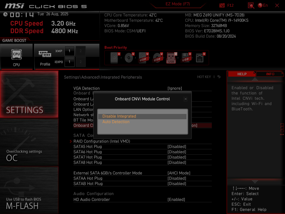Click the Settings\Advanced\Integrated Peripherals breadcrumb
The width and height of the screenshot is (285, 214).
[x=103, y=77]
